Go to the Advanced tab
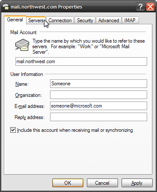The image size is (157, 192). pyautogui.click(x=109, y=20)
